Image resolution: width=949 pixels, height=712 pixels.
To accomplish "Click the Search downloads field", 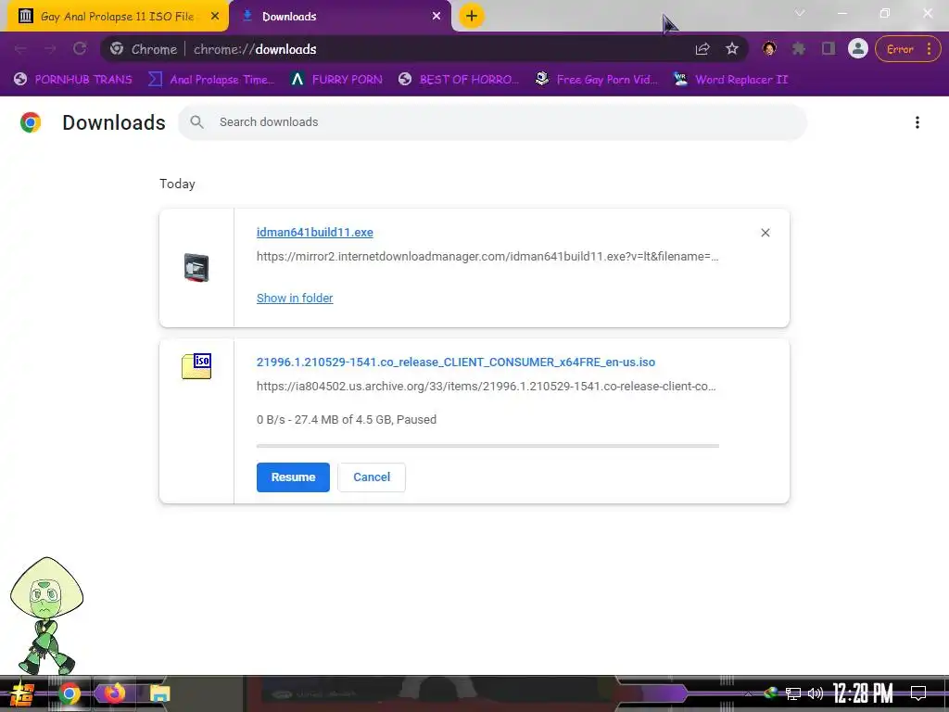I will pyautogui.click(x=492, y=122).
